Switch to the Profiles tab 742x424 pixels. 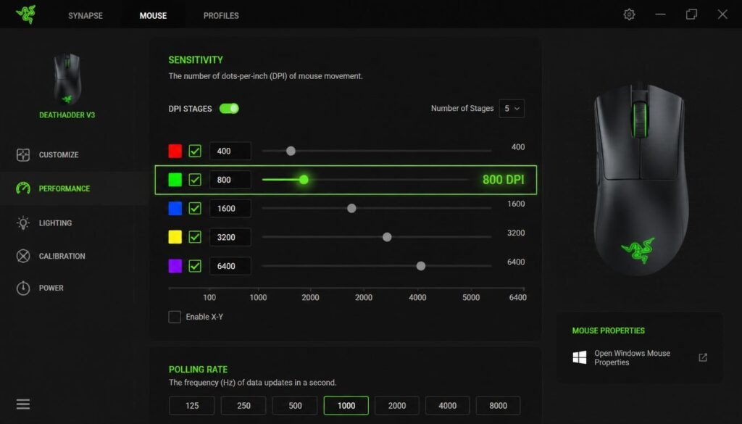tap(221, 16)
